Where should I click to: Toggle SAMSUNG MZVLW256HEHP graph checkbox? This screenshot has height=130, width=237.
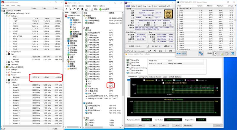click(163, 83)
